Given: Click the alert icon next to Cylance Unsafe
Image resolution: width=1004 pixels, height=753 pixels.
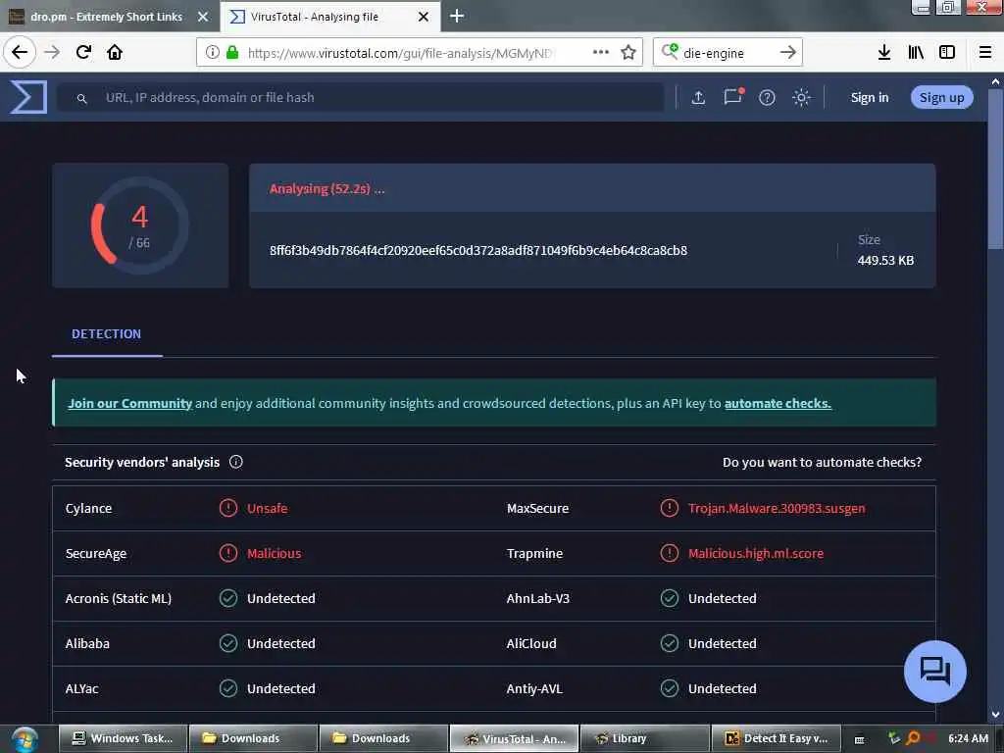Looking at the screenshot, I should [x=227, y=508].
